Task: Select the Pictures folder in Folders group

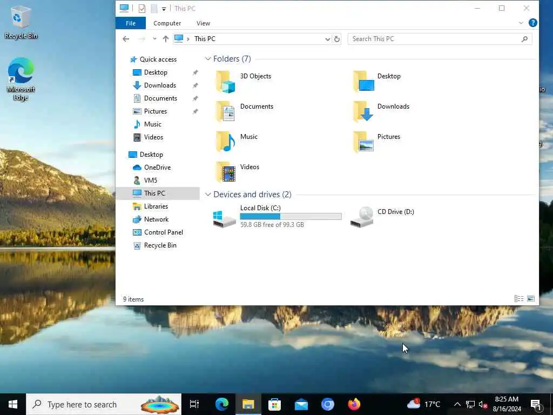Action: (x=376, y=142)
